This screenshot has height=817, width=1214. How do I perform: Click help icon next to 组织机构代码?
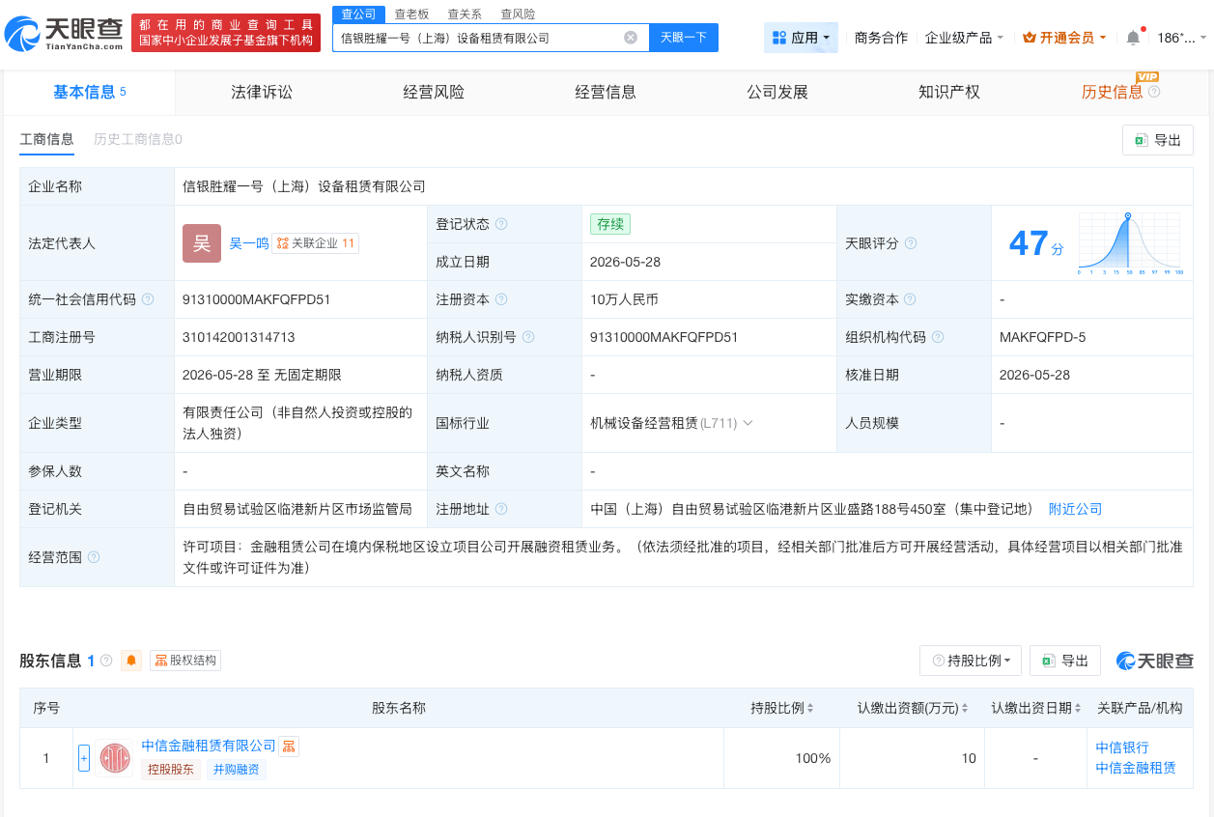click(x=937, y=337)
